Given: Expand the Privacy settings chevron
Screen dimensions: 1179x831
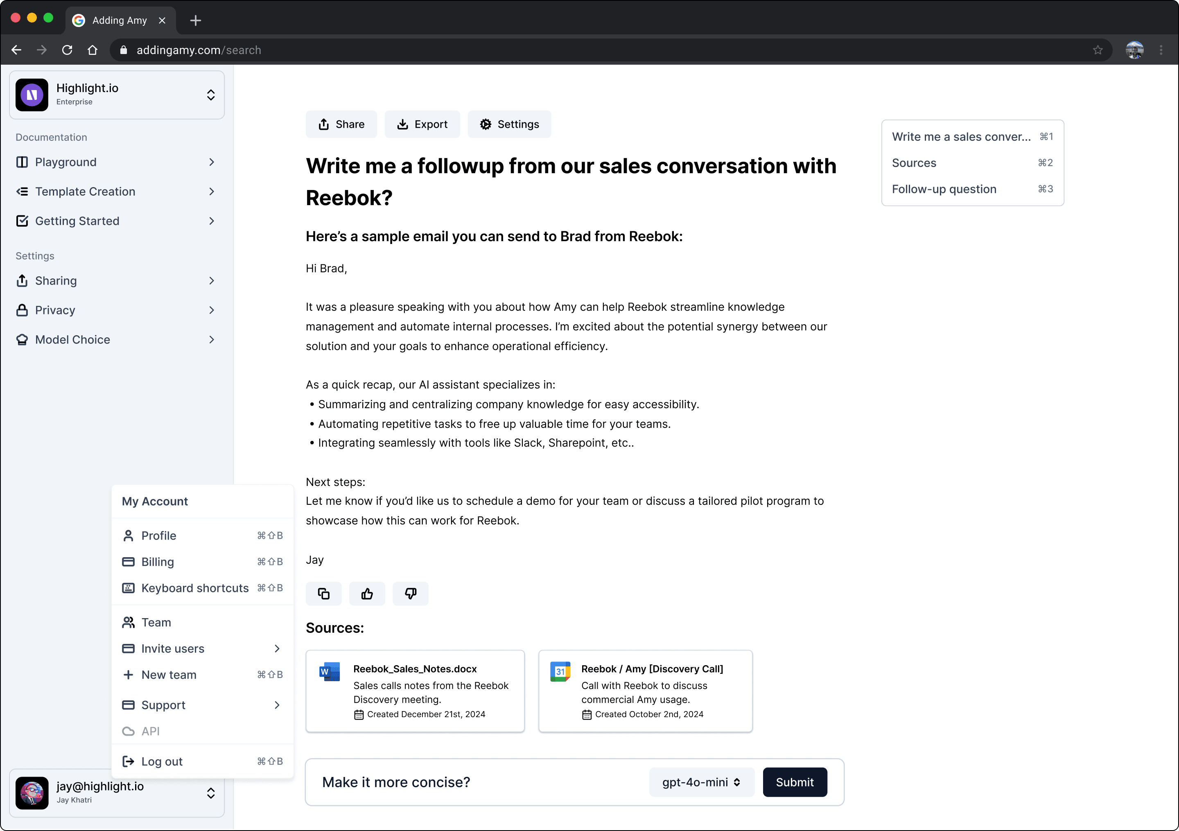Looking at the screenshot, I should click(212, 310).
